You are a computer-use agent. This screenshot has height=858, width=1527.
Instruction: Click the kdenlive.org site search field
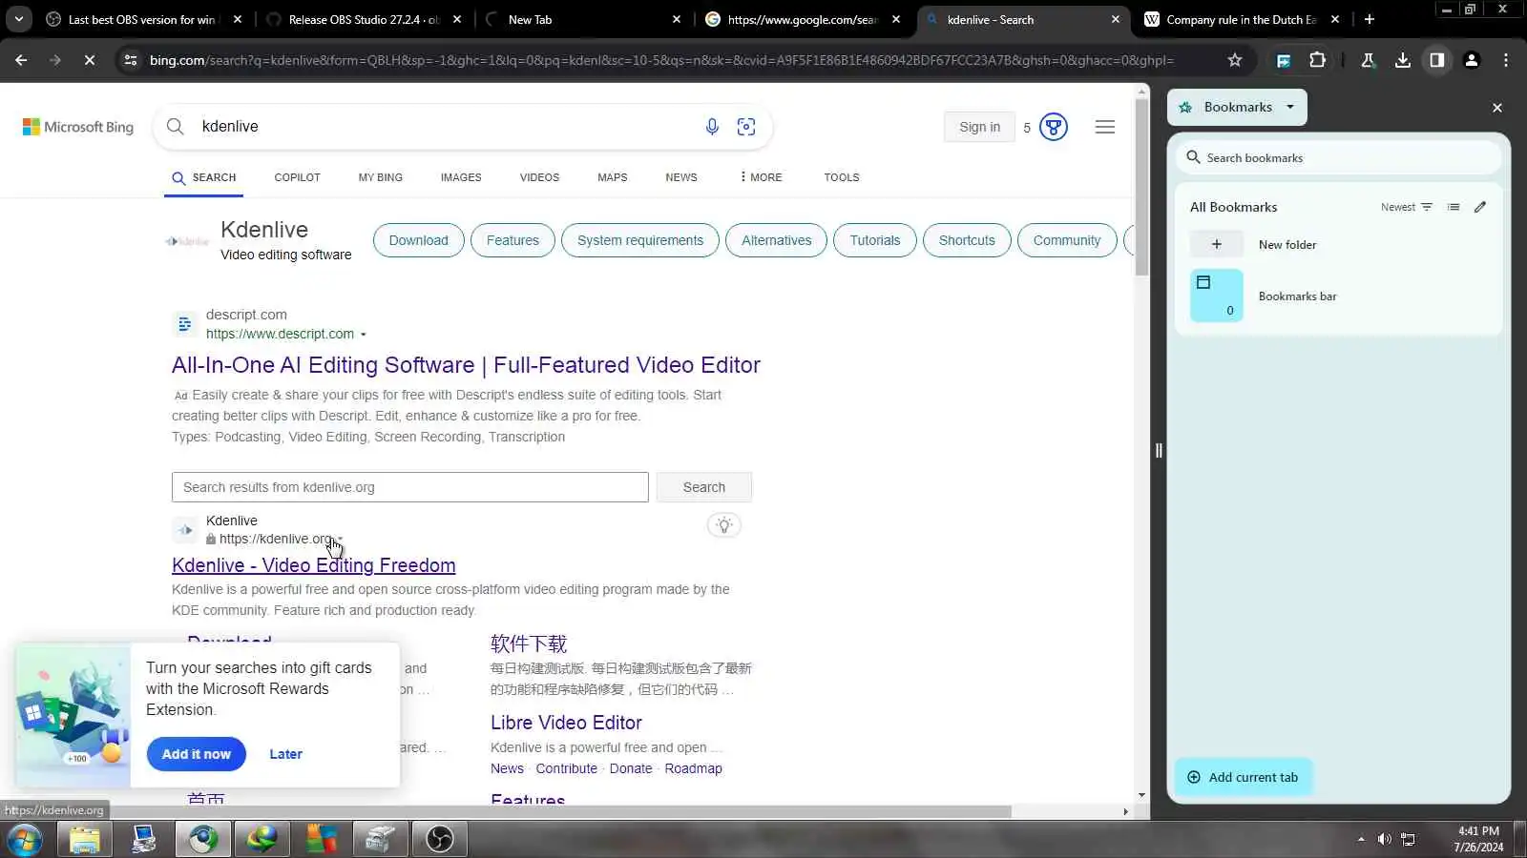tap(410, 487)
